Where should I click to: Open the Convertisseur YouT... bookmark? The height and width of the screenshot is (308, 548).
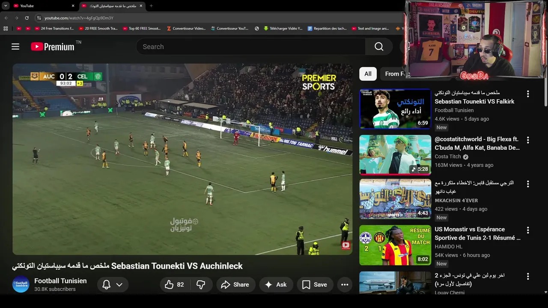pyautogui.click(x=229, y=29)
